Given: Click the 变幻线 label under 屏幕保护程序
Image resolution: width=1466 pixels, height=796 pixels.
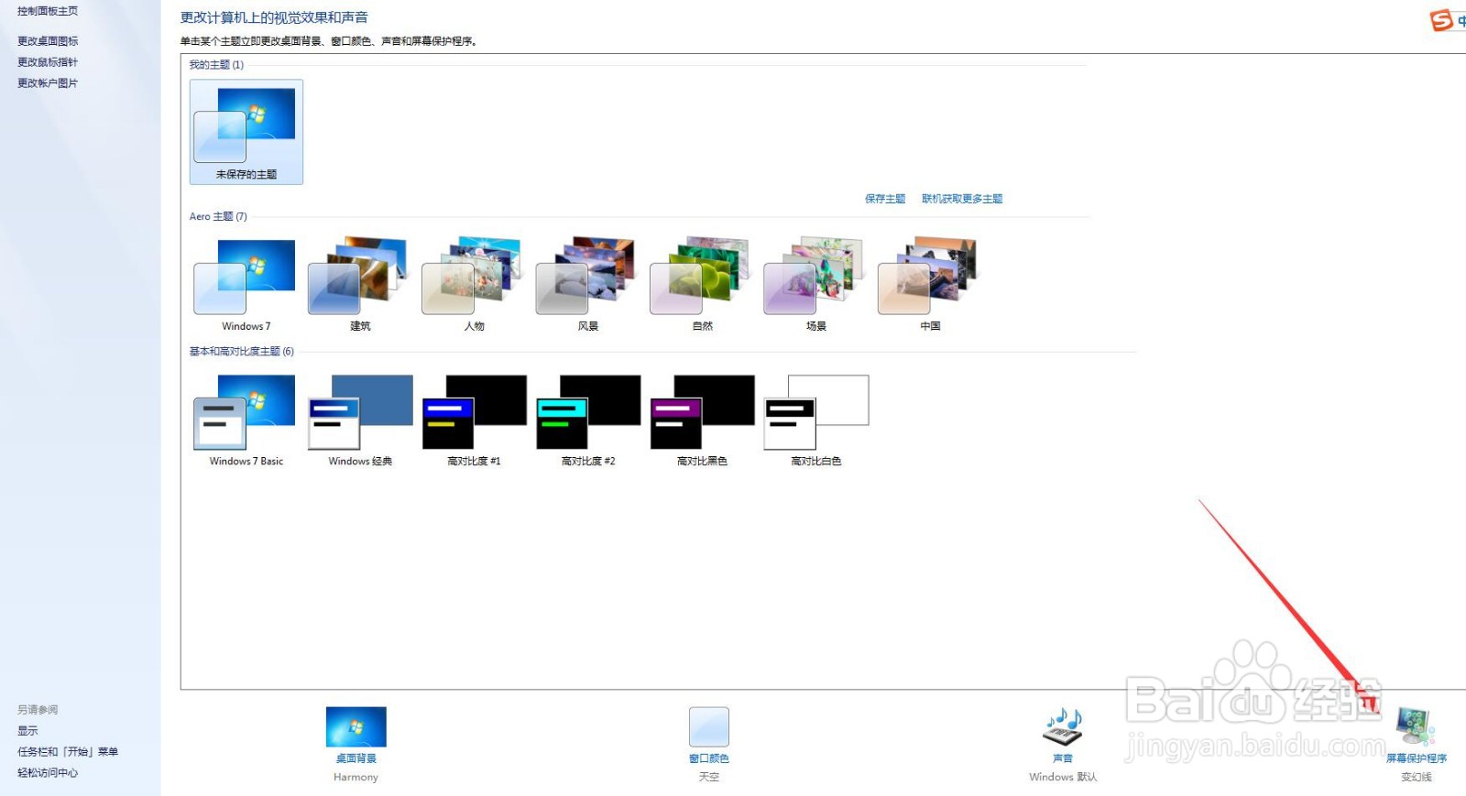Looking at the screenshot, I should point(1417,777).
